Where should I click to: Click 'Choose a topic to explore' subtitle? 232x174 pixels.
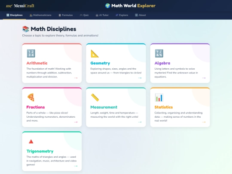coord(60,36)
